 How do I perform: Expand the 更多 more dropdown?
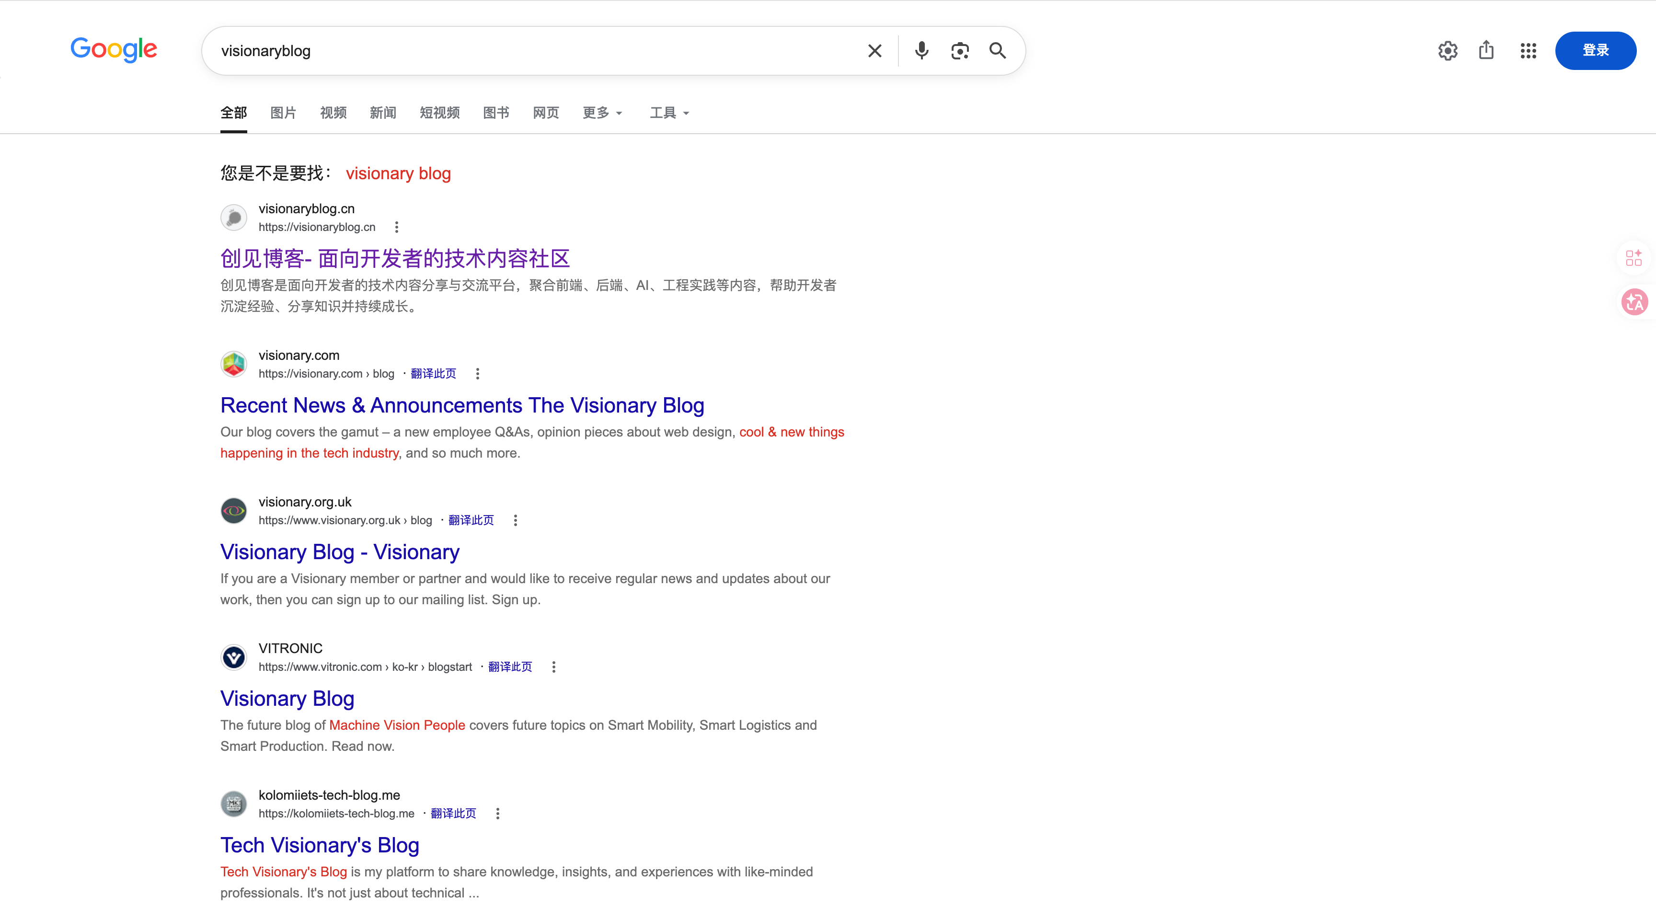(x=602, y=113)
